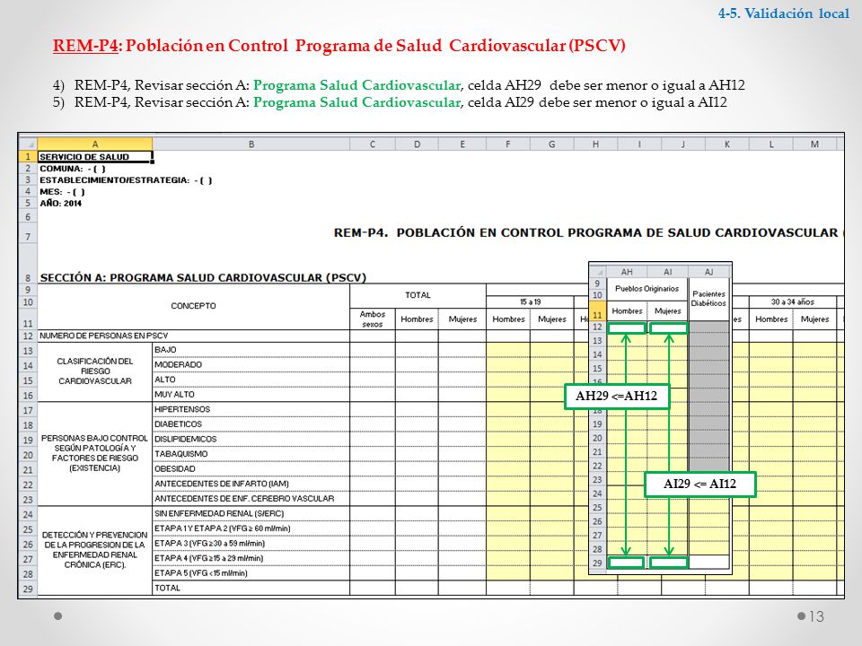Click 'Mujeres' under TOTAL in column E
Image resolution: width=862 pixels, height=646 pixels.
[462, 319]
